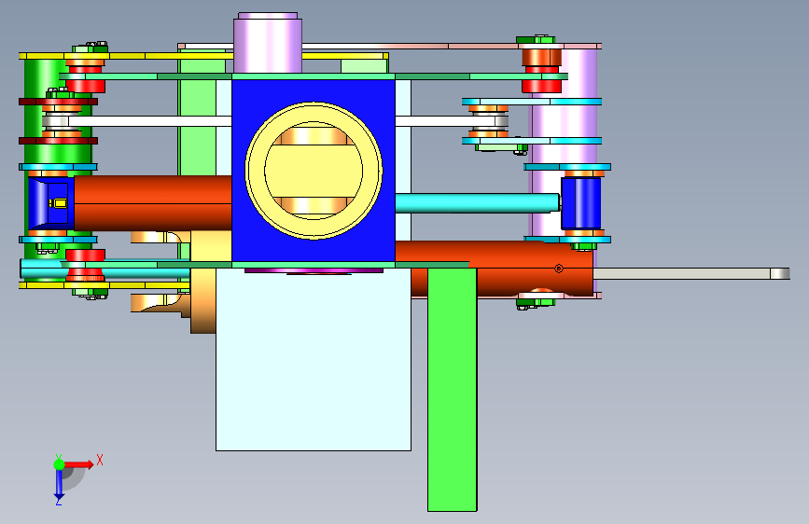This screenshot has height=524, width=809.
Task: Select the purple cylinder on top of block
Action: click(267, 43)
